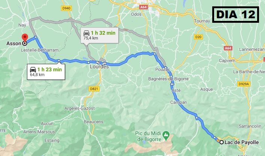This screenshot has height=156, width=265.
Task: Select the alternate 1 h 32 min route
Action: [100, 35]
